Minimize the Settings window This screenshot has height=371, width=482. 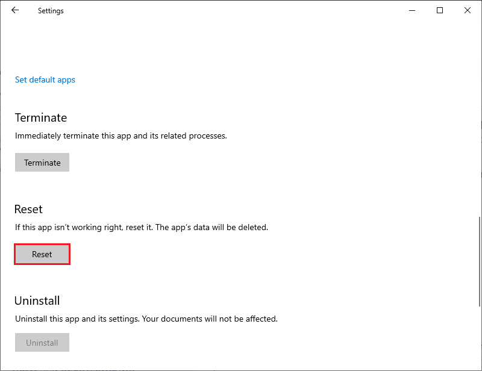click(x=412, y=10)
